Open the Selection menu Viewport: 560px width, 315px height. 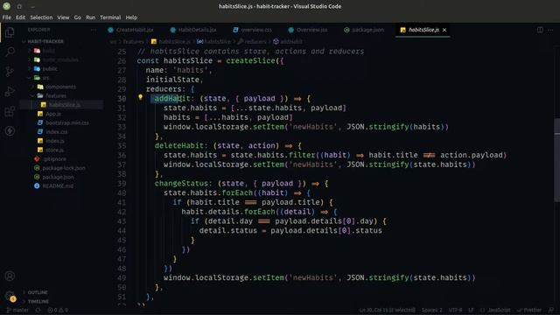[x=41, y=17]
